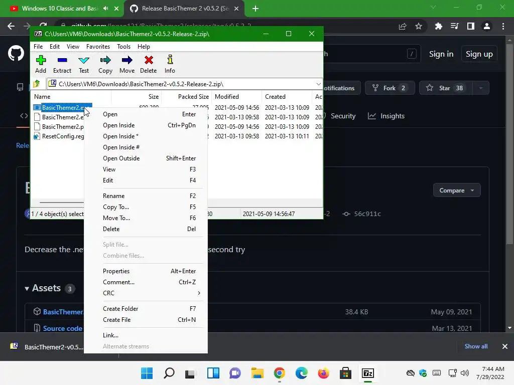Choose Create Folder in context menu
Viewport: 514px width, 385px height.
146,309
